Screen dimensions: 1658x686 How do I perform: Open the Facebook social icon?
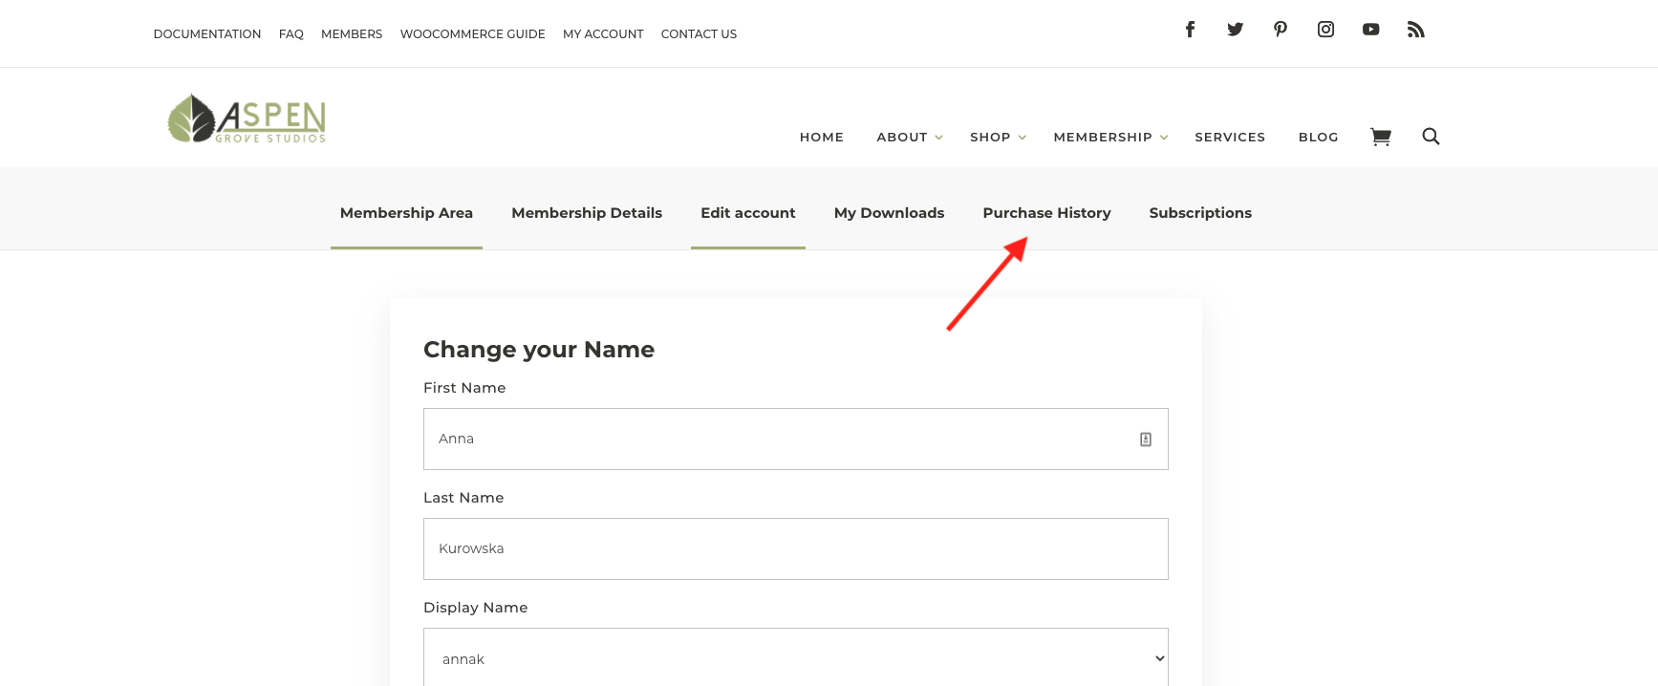point(1190,30)
